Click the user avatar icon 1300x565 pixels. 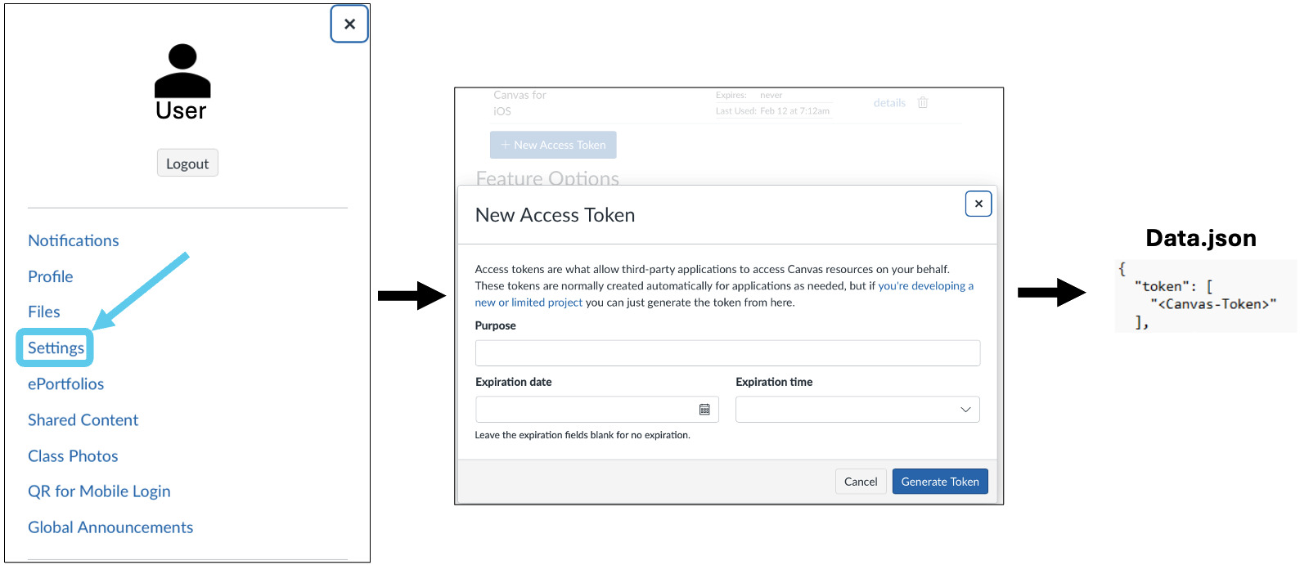[182, 71]
